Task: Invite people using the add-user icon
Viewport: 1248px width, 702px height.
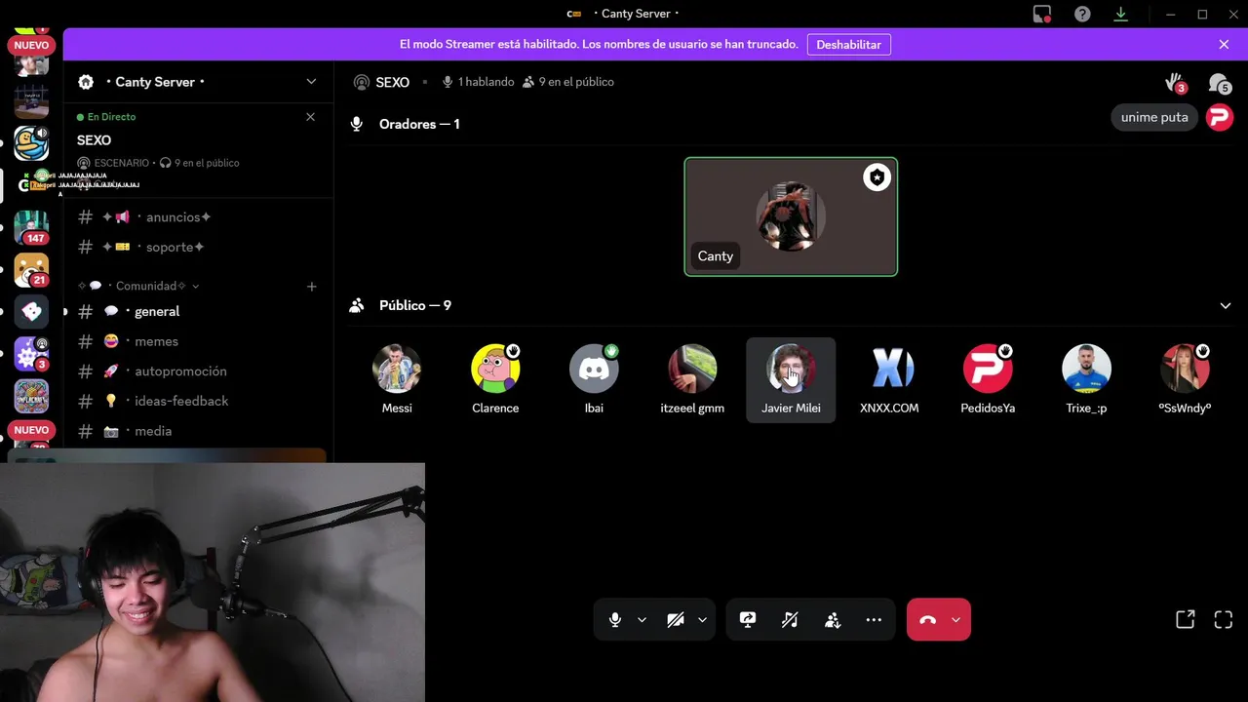Action: tap(832, 620)
